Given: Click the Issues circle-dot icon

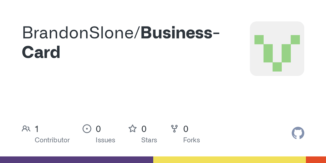Looking at the screenshot, I should pyautogui.click(x=87, y=129).
